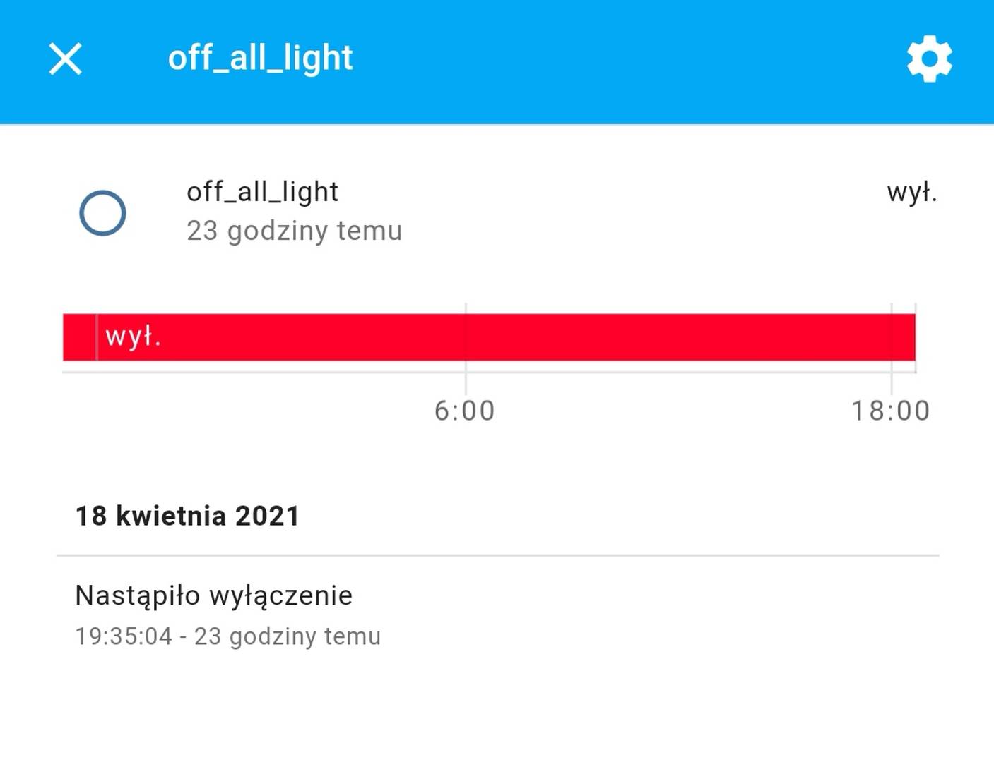Click the 19:35:04 logbook timestamp
Screen dimensions: 994x762
pos(124,636)
